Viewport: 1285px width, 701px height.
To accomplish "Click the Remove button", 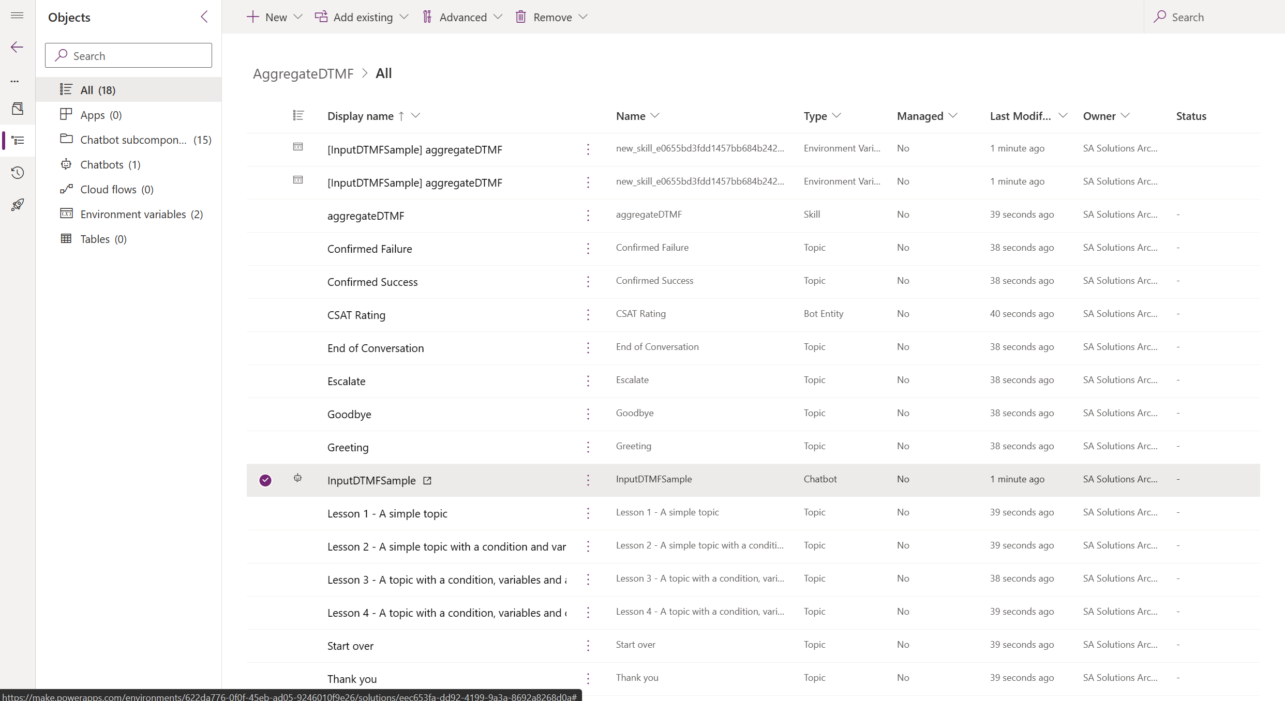I will coord(544,17).
